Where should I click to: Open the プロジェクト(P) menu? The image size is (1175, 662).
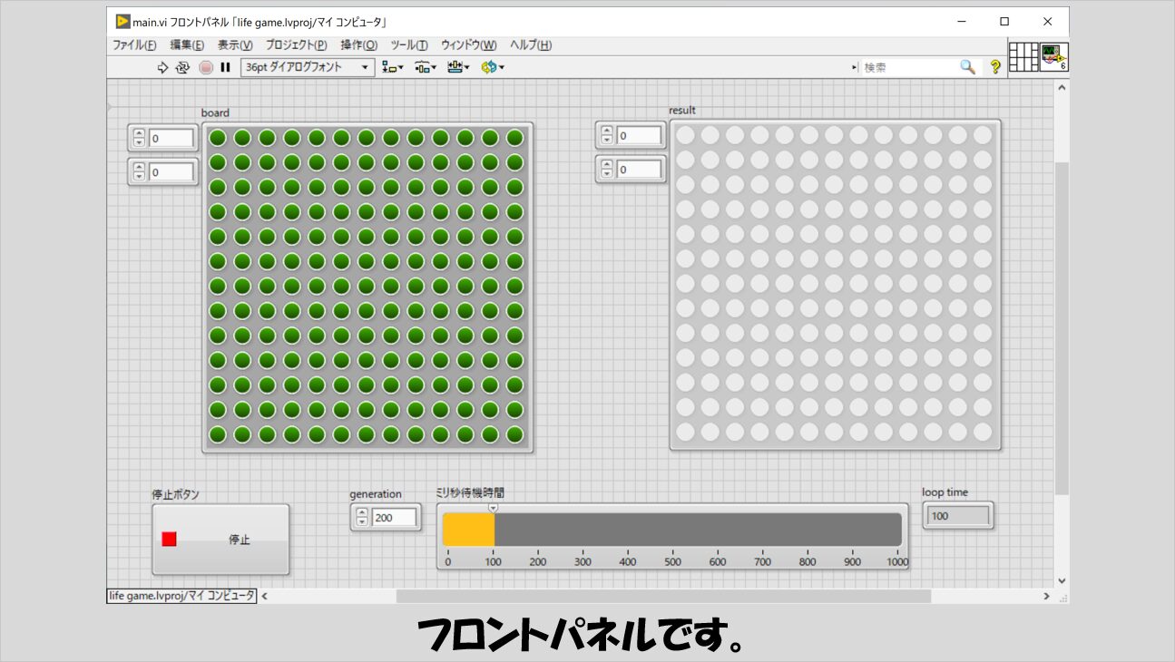click(297, 45)
